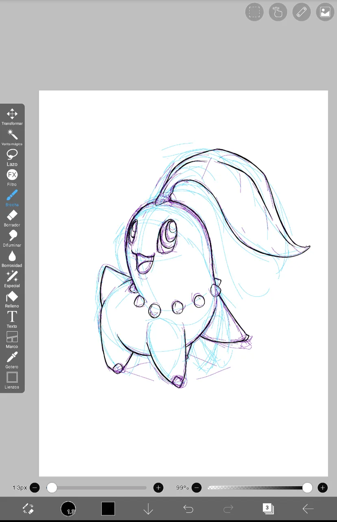Increase brush opacity with plus button
337x522 pixels.
tap(323, 487)
